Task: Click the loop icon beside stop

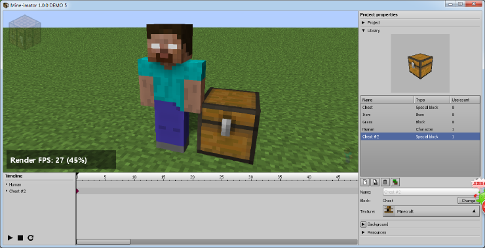Action: [x=30, y=238]
